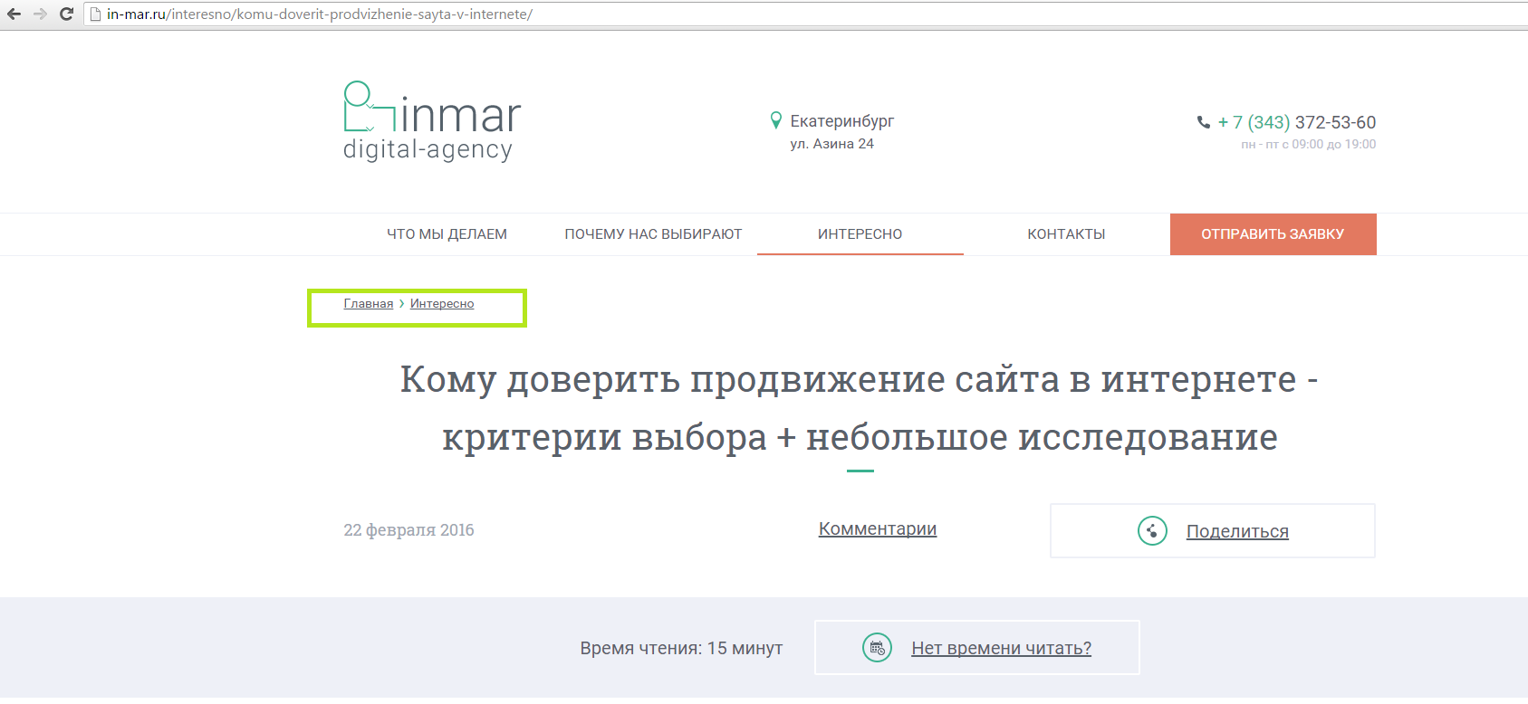Click 'Нет времени читать?' link
The height and width of the screenshot is (704, 1528).
tap(1001, 648)
